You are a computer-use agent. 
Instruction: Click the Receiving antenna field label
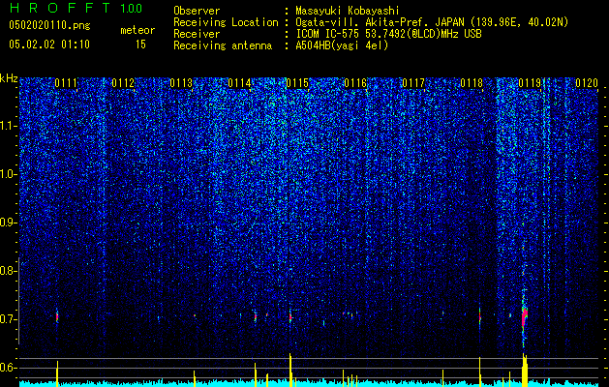223,45
